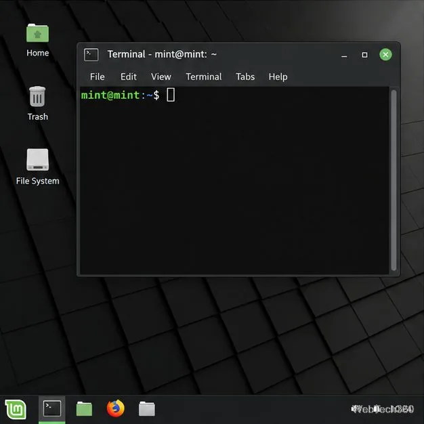Image resolution: width=424 pixels, height=424 pixels.
Task: Open the View menu in Terminal
Action: click(161, 77)
